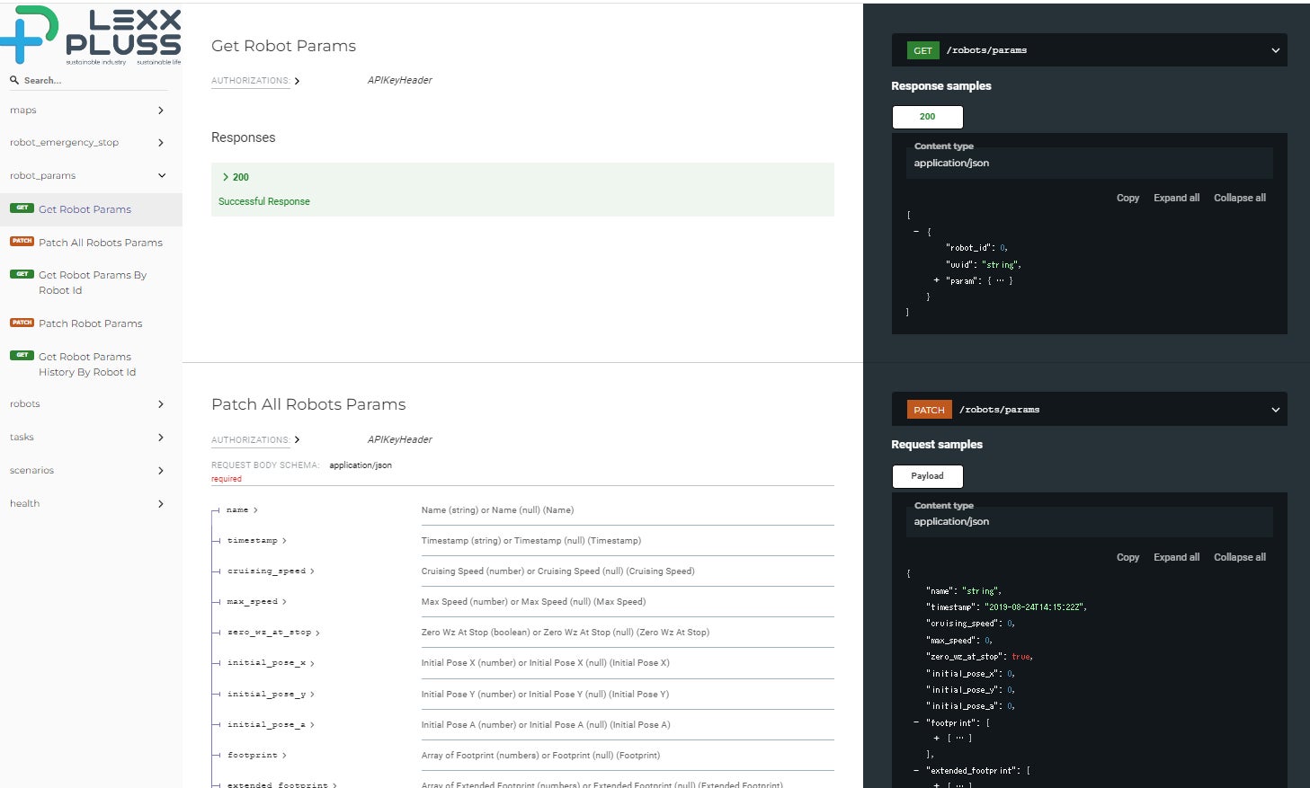This screenshot has width=1310, height=788.
Task: Click PATCH badge beside Patch All Robots Params
Action: [x=22, y=241]
